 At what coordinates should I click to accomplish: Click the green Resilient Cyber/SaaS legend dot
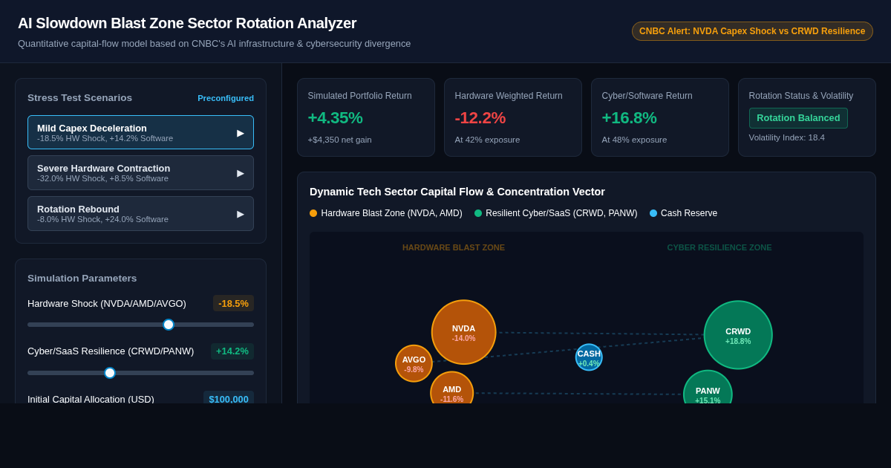(x=478, y=213)
